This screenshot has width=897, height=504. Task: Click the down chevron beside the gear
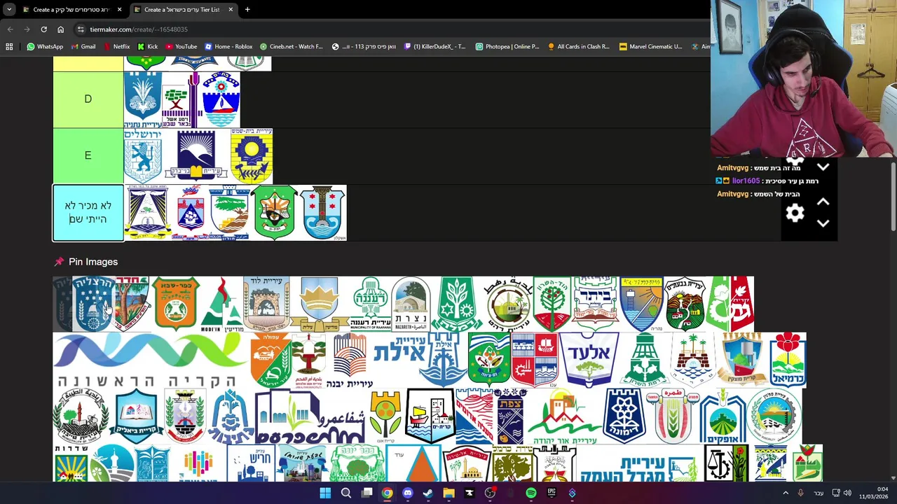(823, 223)
